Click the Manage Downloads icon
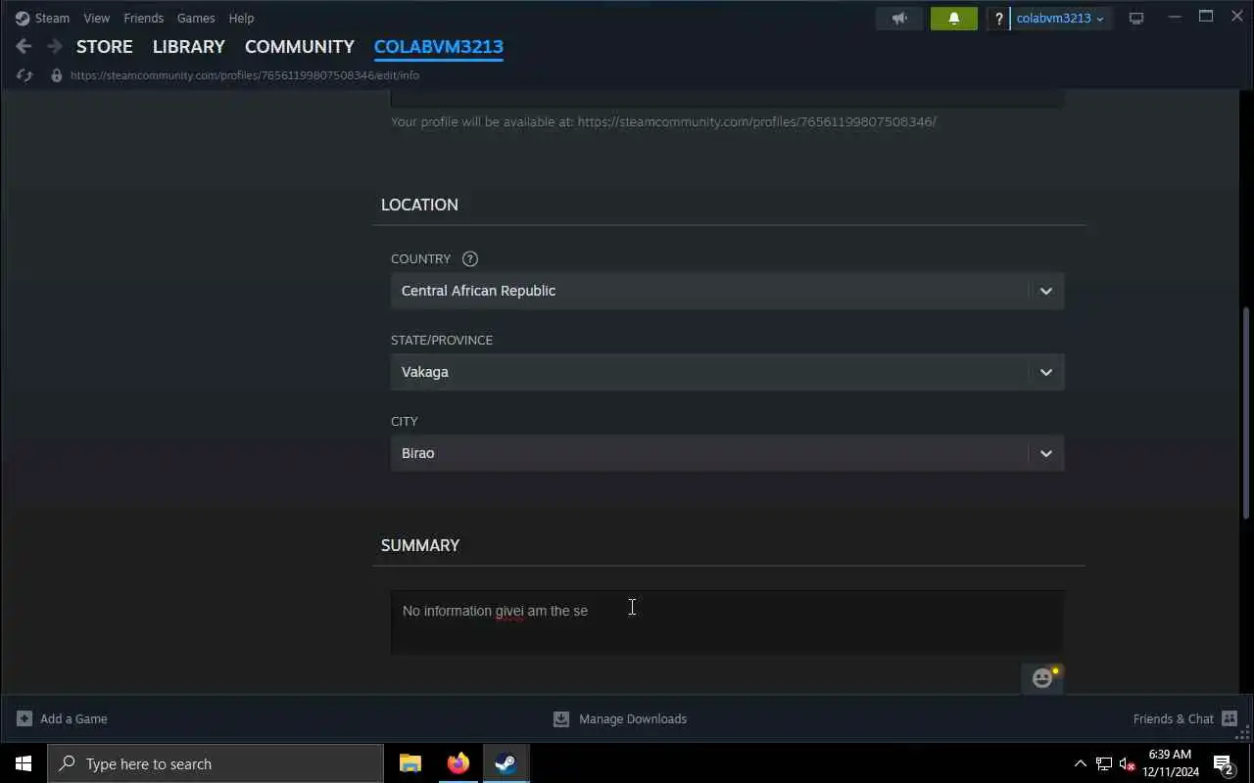The height and width of the screenshot is (783, 1254). (x=561, y=718)
